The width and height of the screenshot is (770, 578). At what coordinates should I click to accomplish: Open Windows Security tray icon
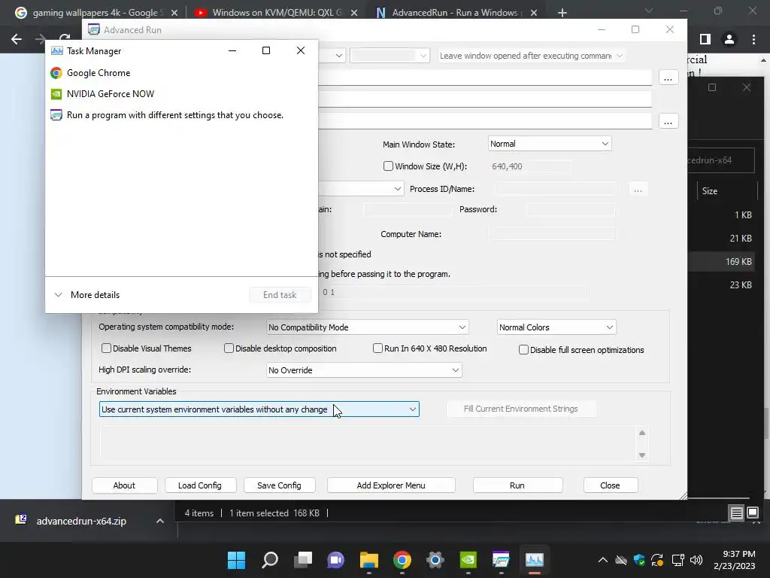[x=639, y=560]
